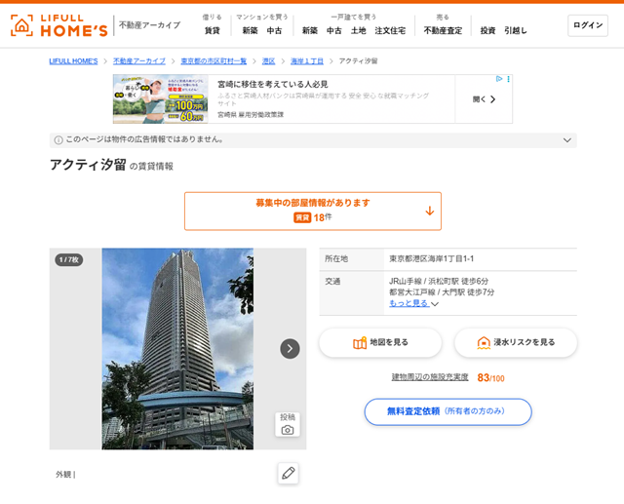Open 建物周辺の施設充実度 link
Image resolution: width=624 pixels, height=504 pixels.
[x=430, y=377]
